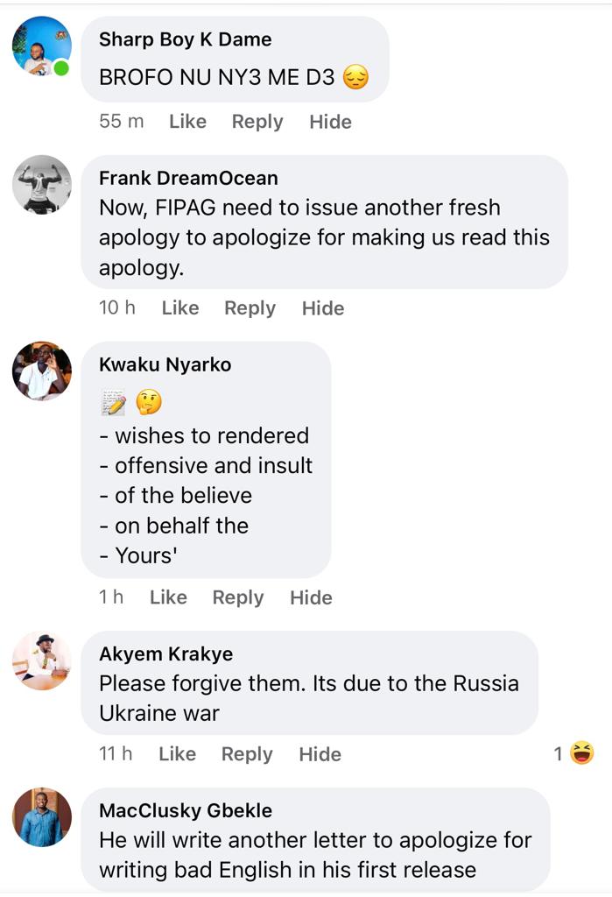Viewport: 612px width, 897px height.
Task: Open Sharp Boy K Dame's profile picture
Action: point(42,46)
